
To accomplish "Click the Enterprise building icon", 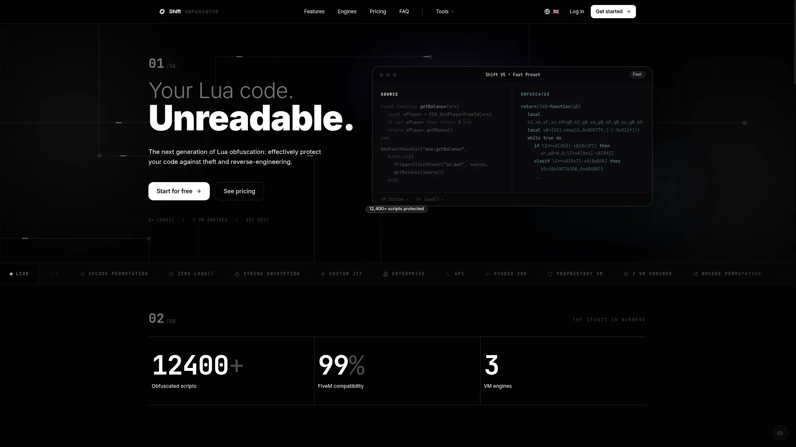I will [386, 274].
